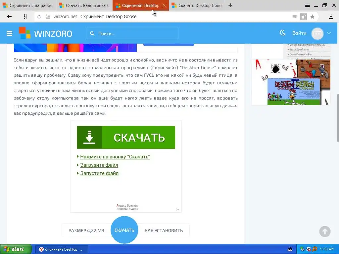
Task: Switch to 'Скачать Desktop Goose' tab
Action: [197, 5]
